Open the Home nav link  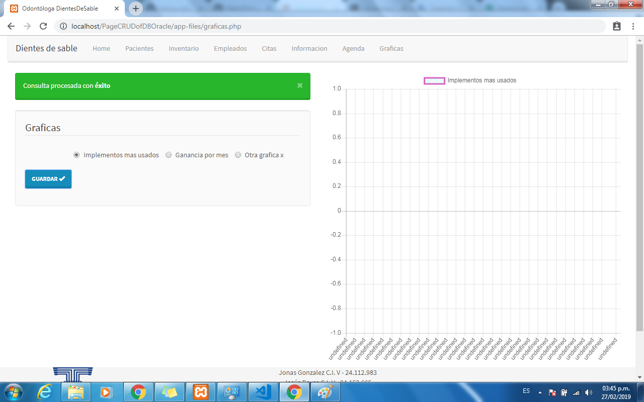point(101,49)
